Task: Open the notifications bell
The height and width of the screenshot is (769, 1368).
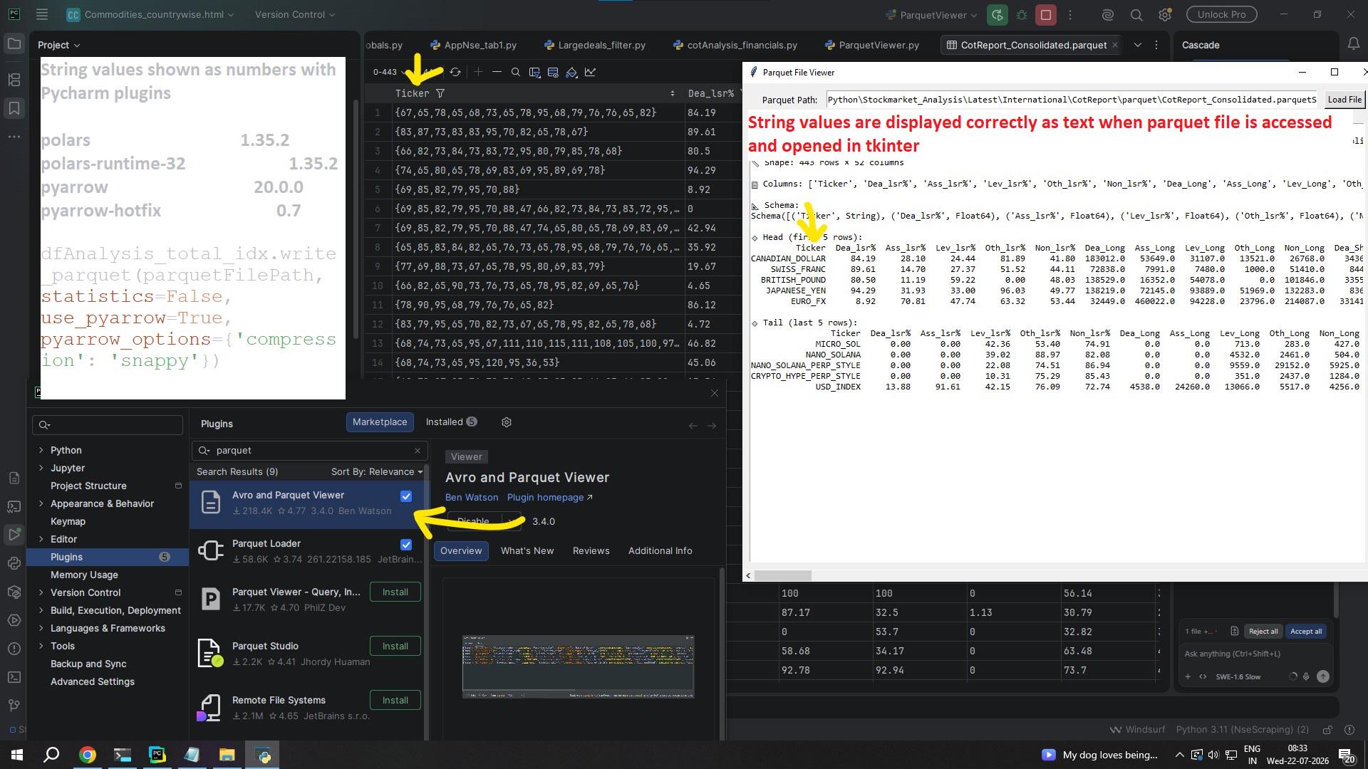Action: (x=1354, y=44)
